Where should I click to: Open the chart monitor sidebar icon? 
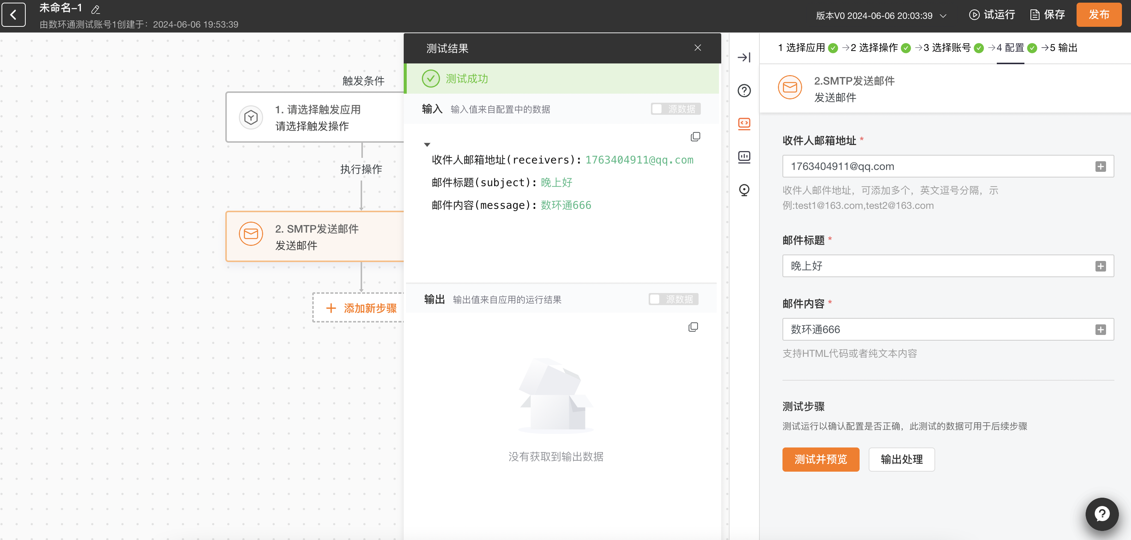pyautogui.click(x=744, y=157)
